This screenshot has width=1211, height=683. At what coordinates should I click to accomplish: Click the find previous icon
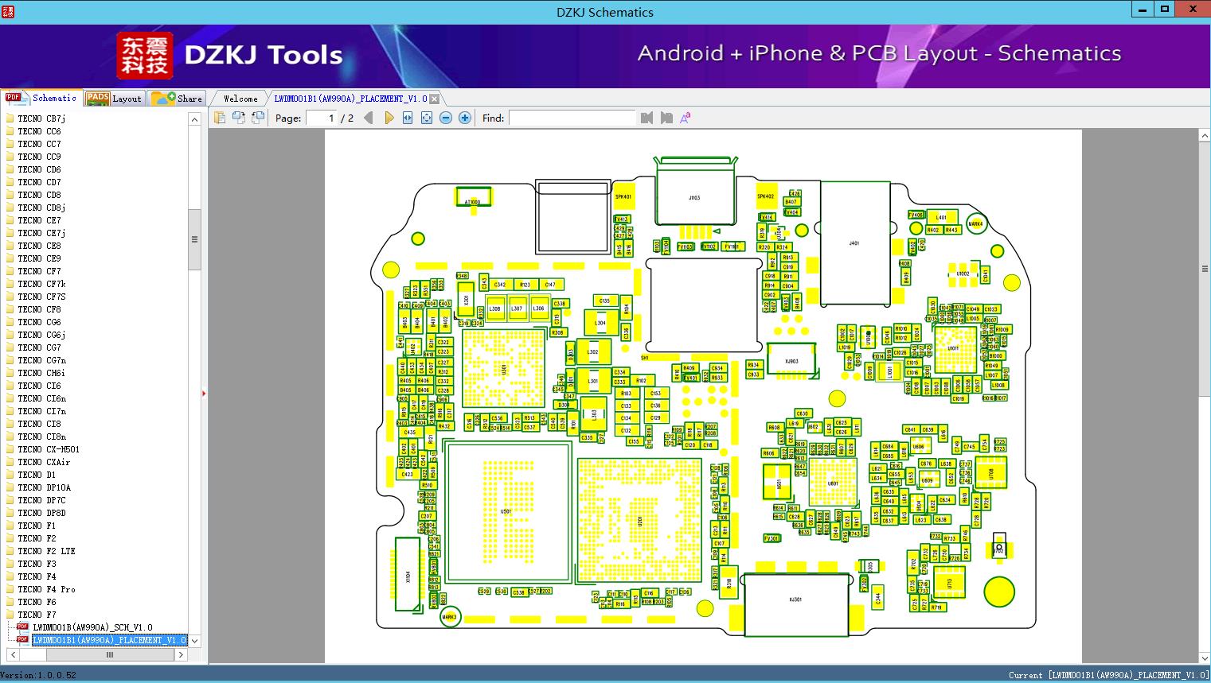(647, 118)
